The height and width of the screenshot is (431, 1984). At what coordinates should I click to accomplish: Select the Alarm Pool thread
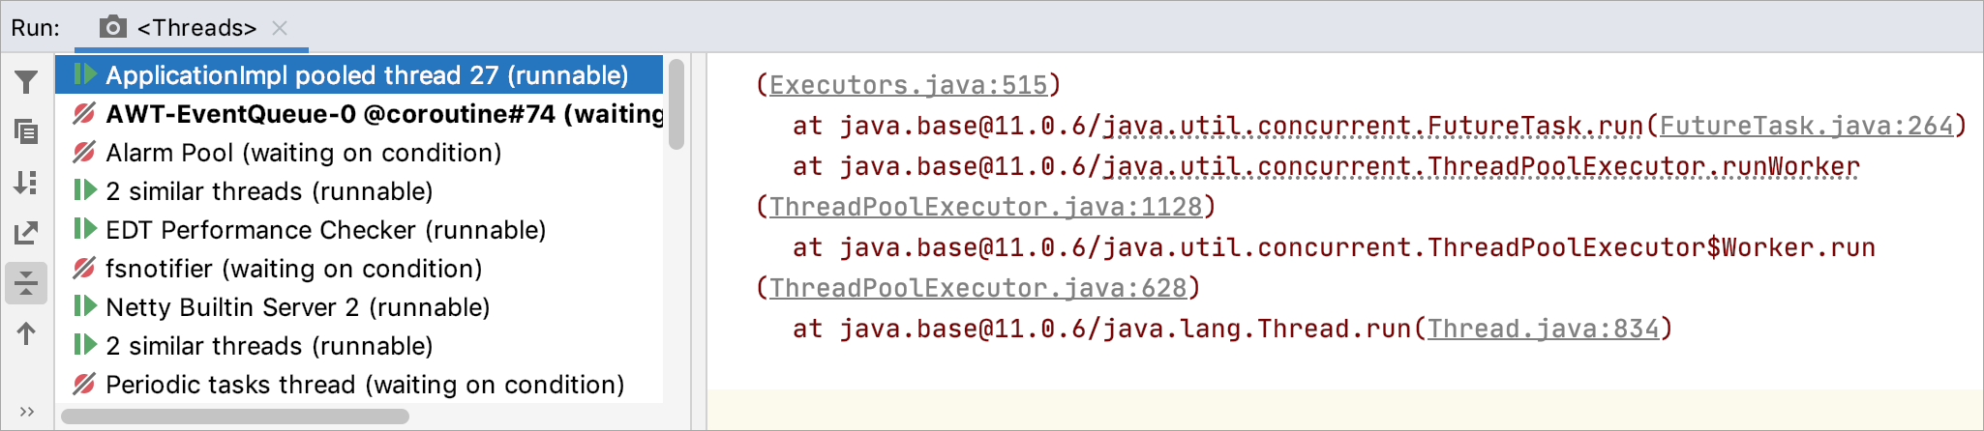click(303, 153)
